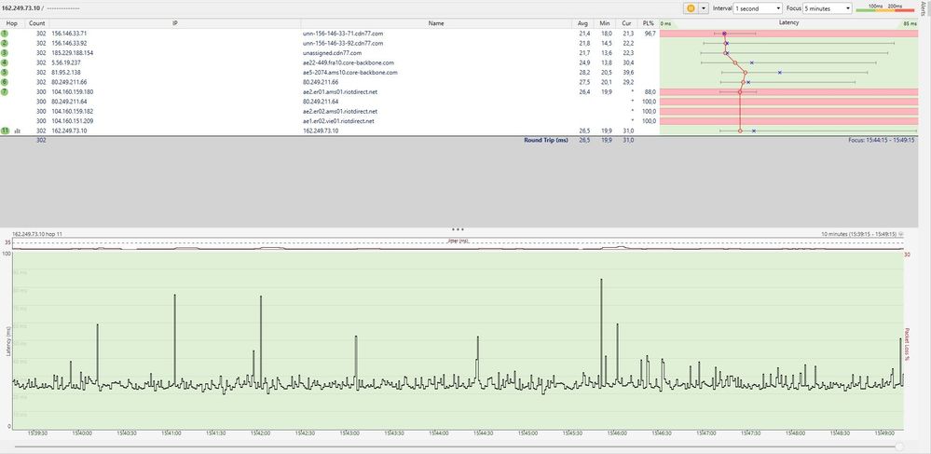Open the Focus combo box showing 5 minutes

point(828,8)
